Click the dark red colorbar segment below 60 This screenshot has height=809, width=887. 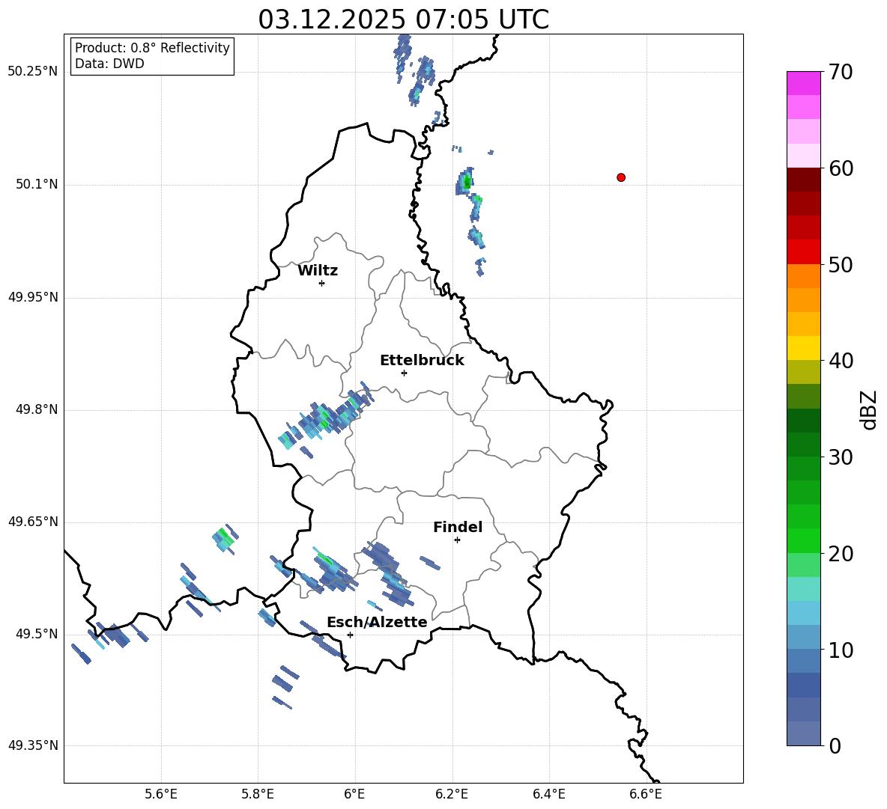tap(803, 180)
